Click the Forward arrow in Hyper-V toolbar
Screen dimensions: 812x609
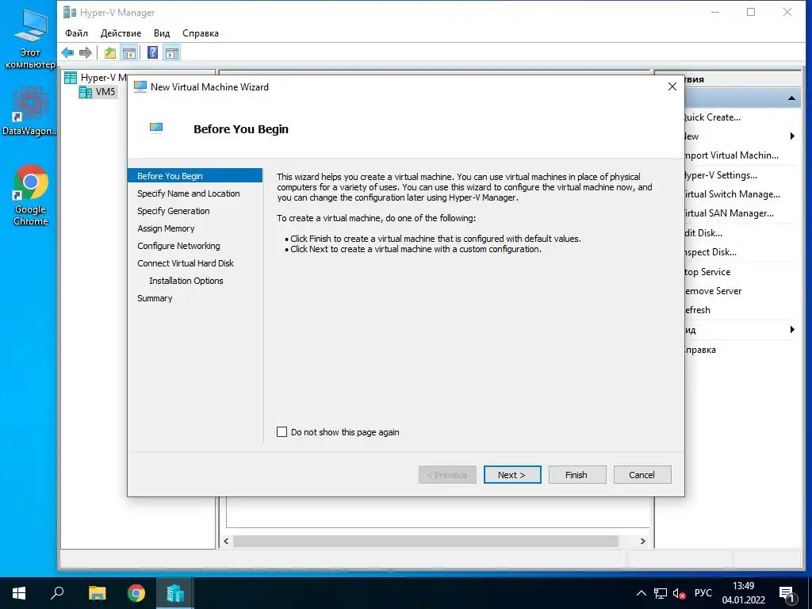coord(86,52)
